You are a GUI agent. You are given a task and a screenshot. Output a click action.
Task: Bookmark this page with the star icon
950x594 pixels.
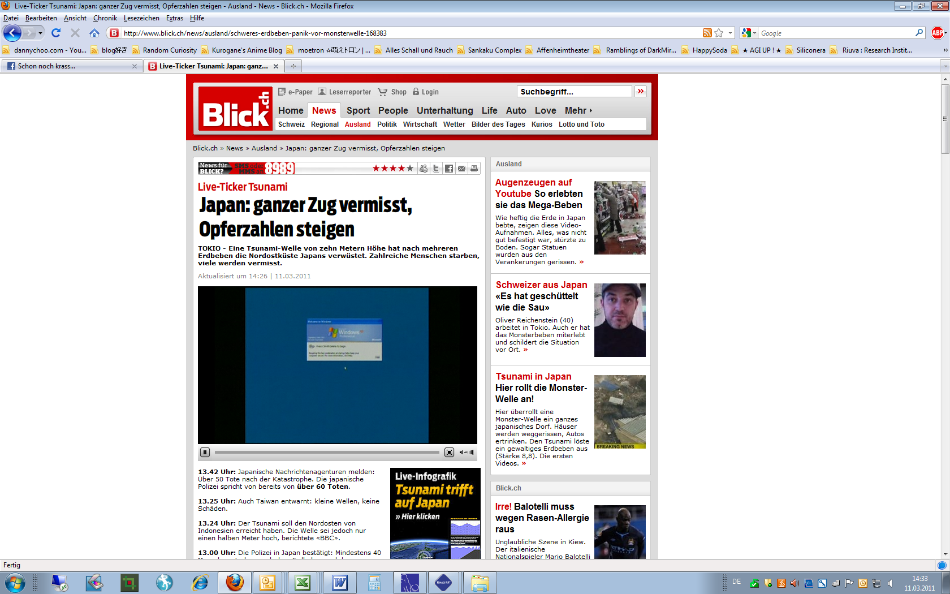point(719,33)
